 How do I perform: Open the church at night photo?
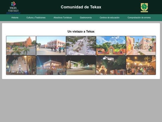pyautogui.click(x=21, y=65)
